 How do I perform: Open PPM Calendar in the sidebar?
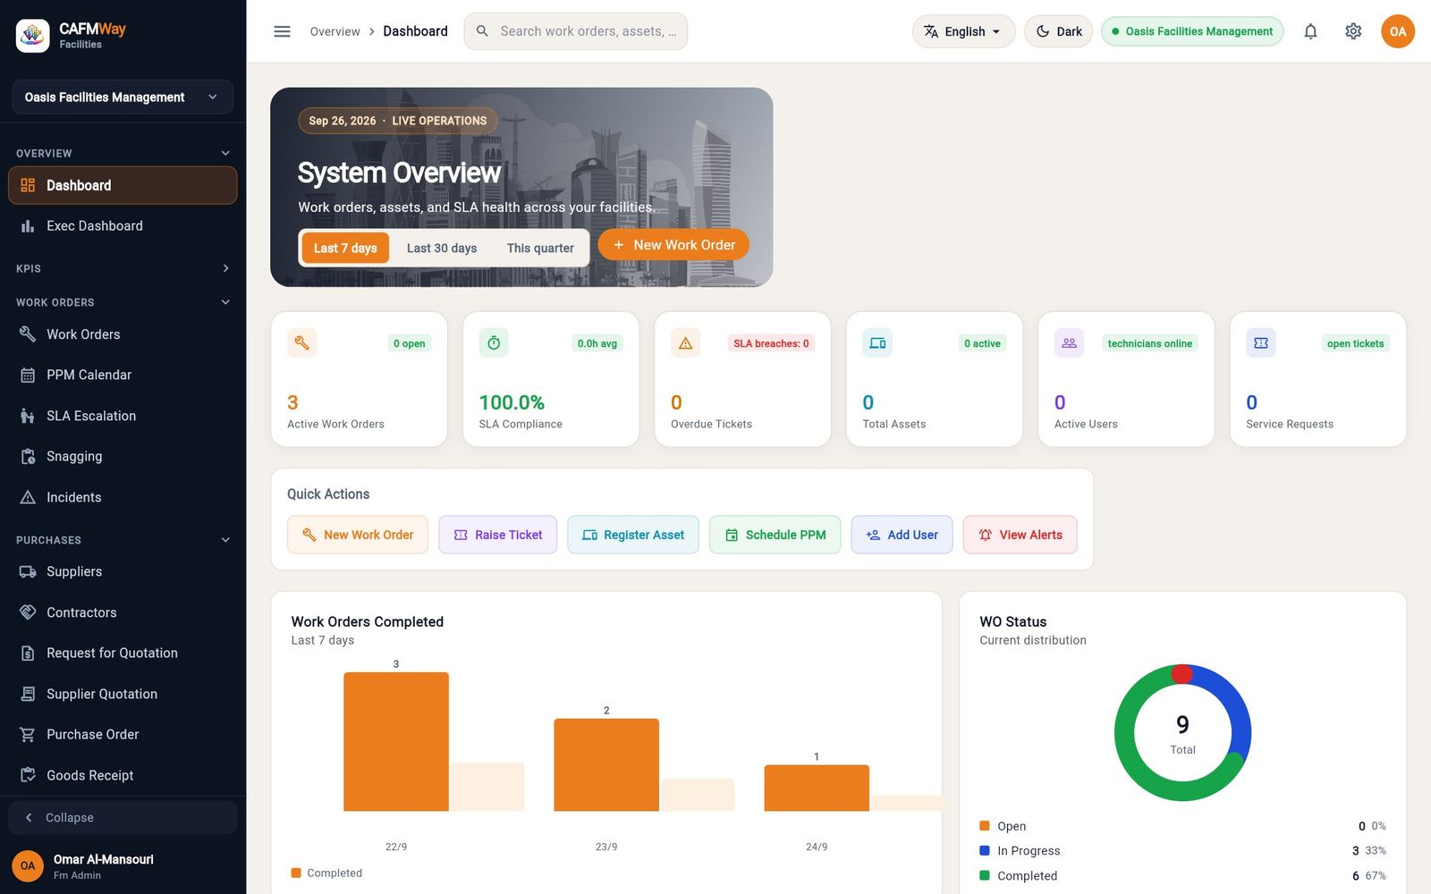point(123,375)
